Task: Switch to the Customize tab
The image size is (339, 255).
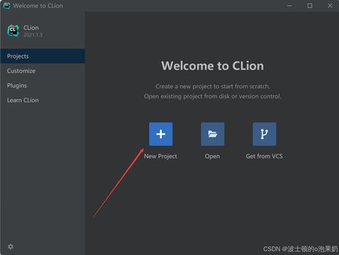Action: [43, 71]
